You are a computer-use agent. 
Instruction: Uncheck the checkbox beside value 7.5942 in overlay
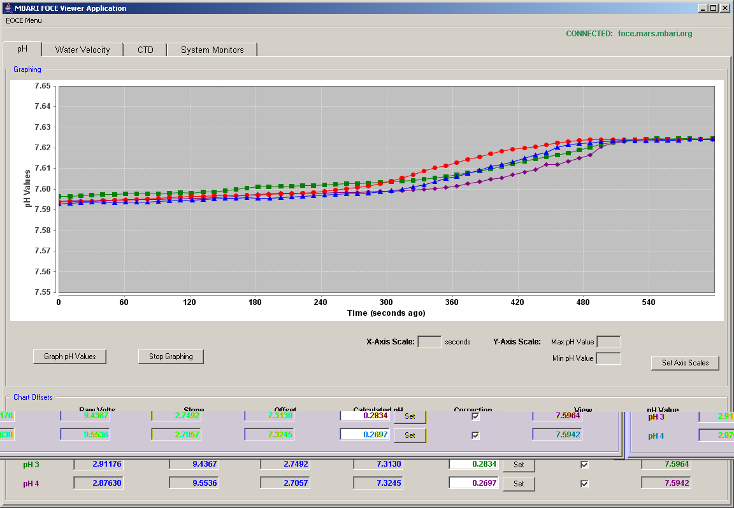pos(475,435)
